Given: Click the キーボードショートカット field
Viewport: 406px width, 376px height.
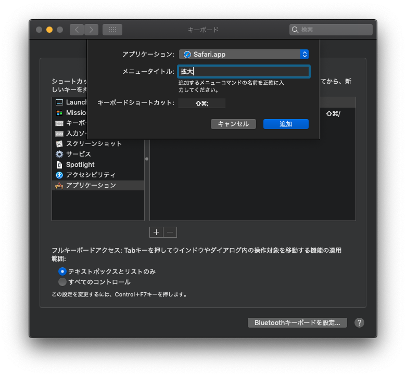Looking at the screenshot, I should click(x=202, y=103).
